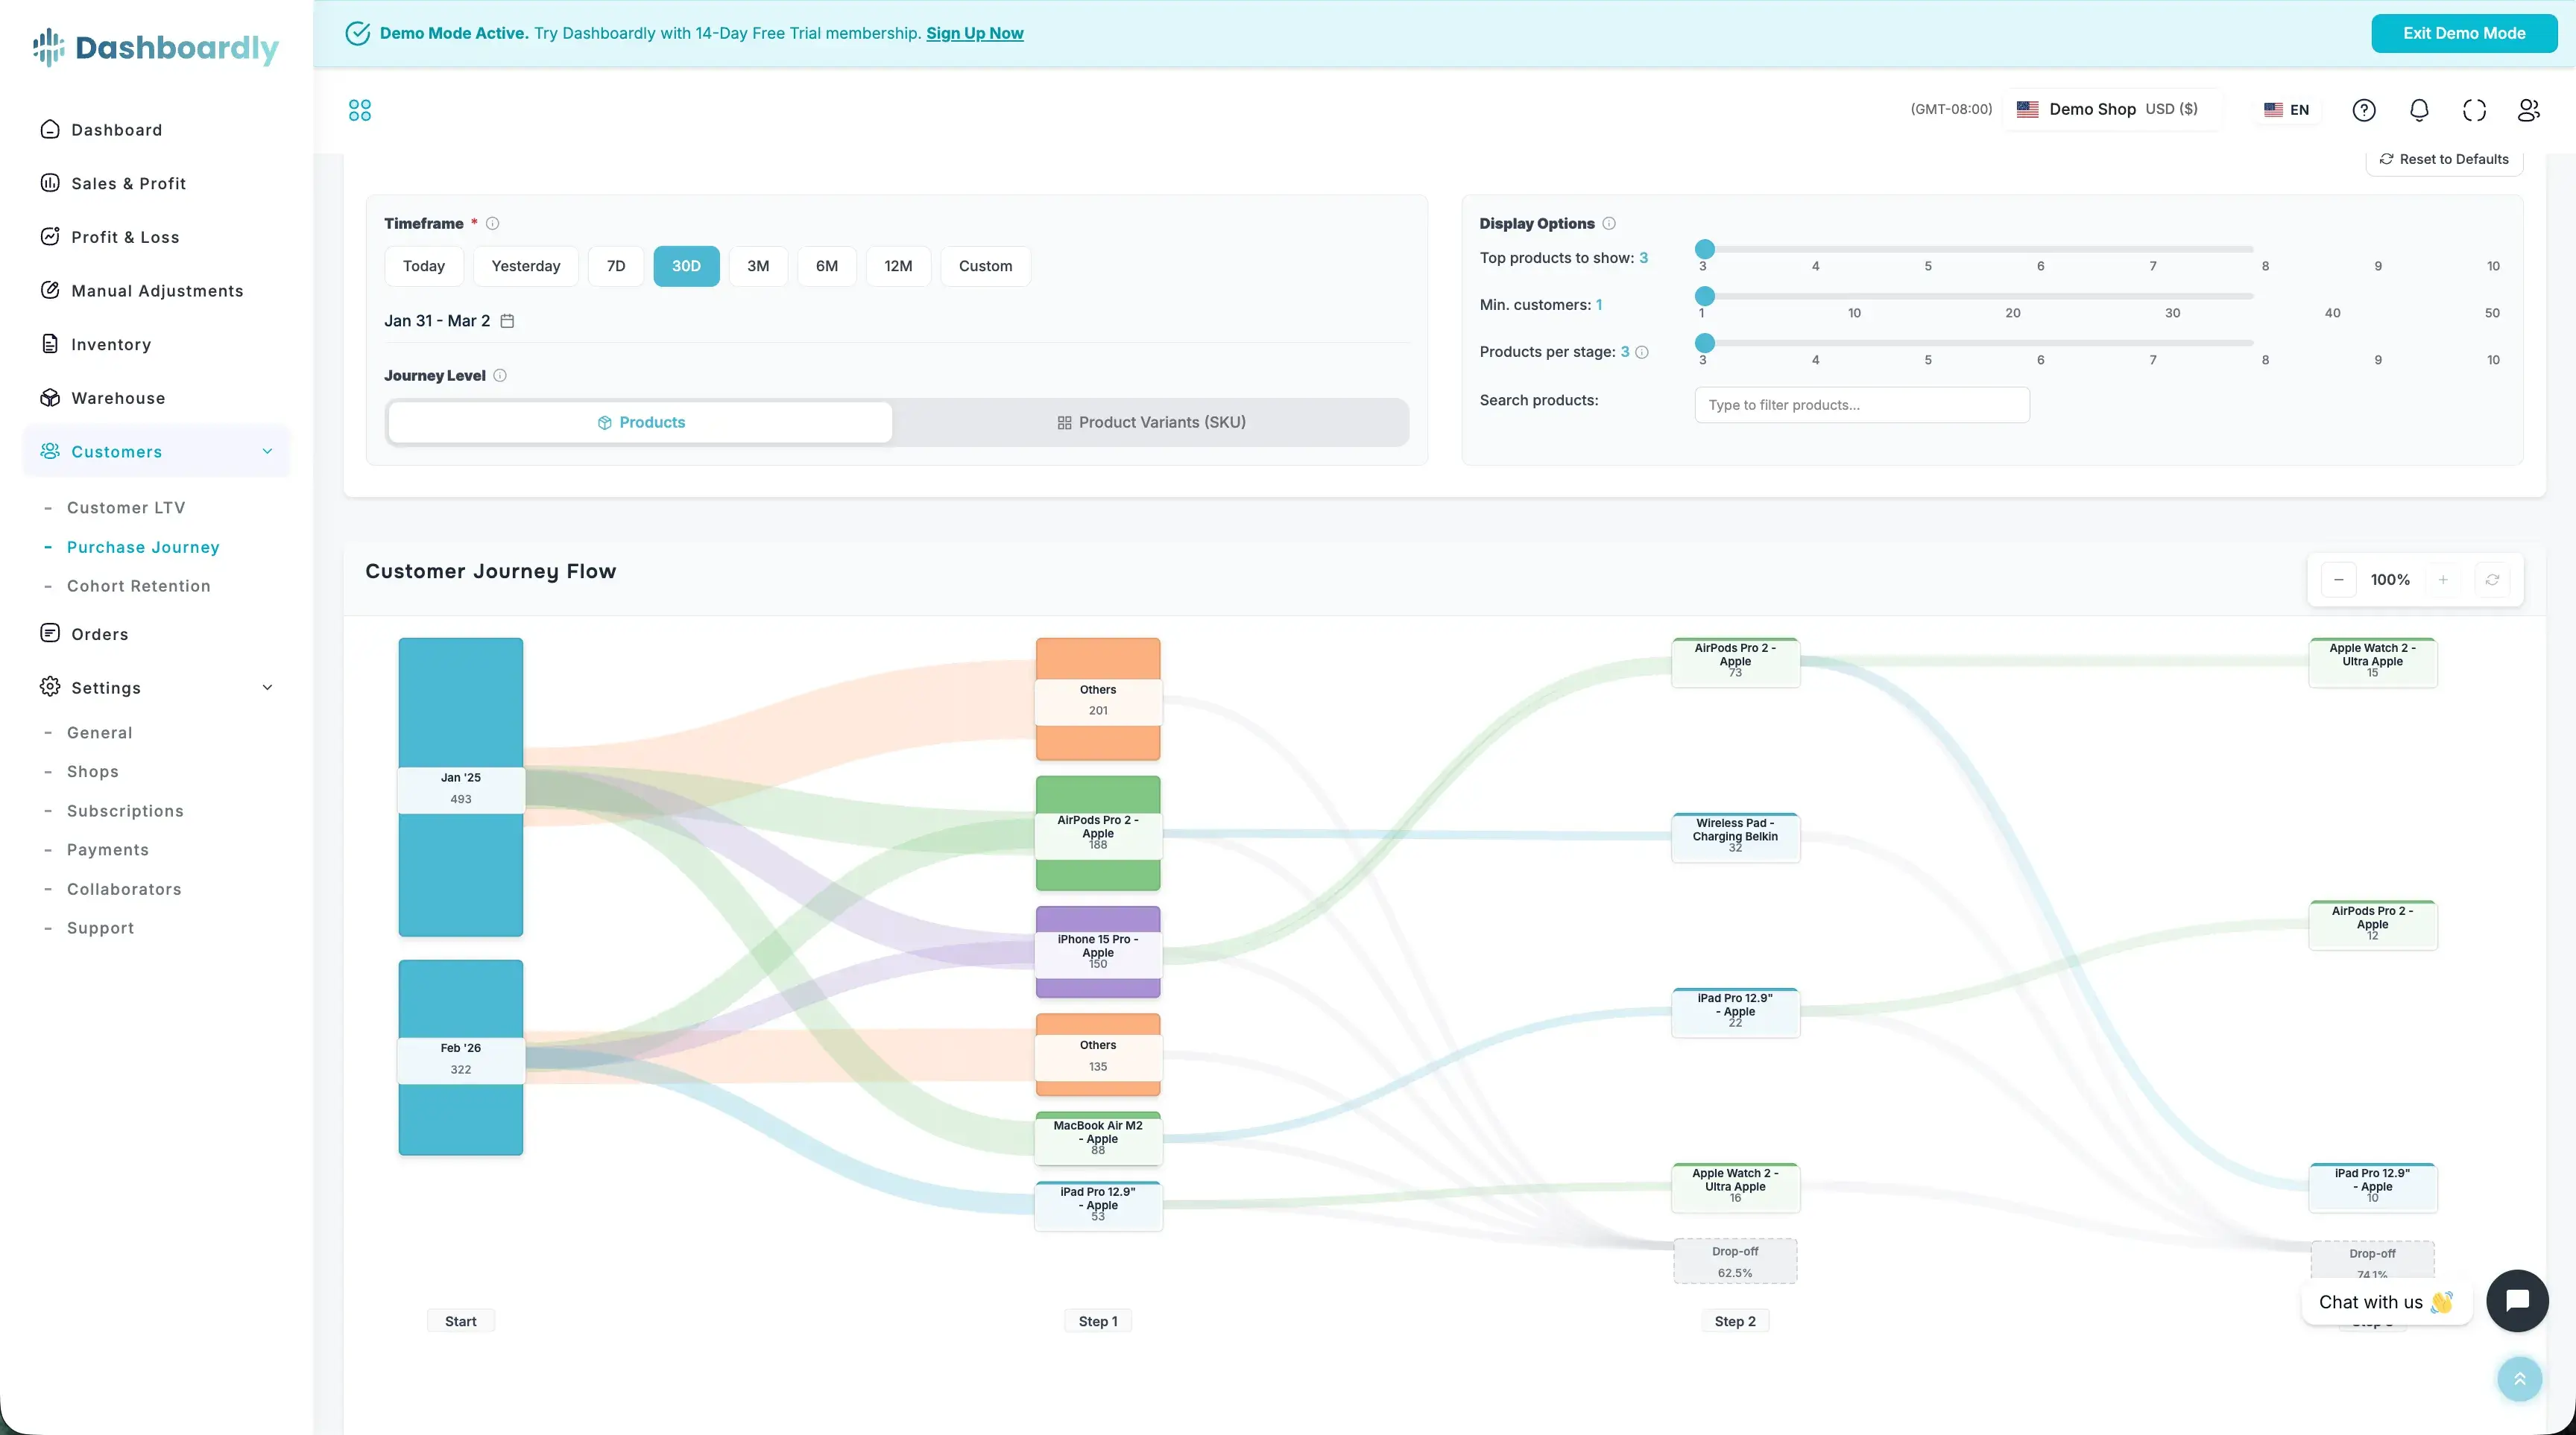Click the apps grid icon in the header
Viewport: 2576px width, 1435px height.
(x=360, y=110)
